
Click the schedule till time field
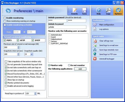[x=31, y=32]
